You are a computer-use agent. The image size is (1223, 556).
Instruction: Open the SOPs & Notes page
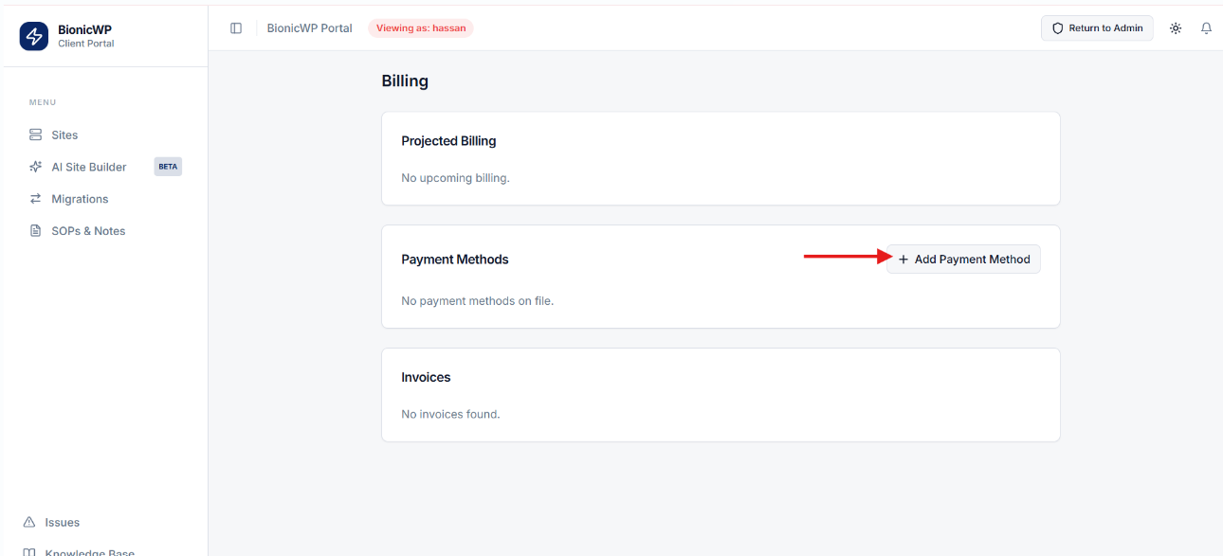[x=104, y=231]
